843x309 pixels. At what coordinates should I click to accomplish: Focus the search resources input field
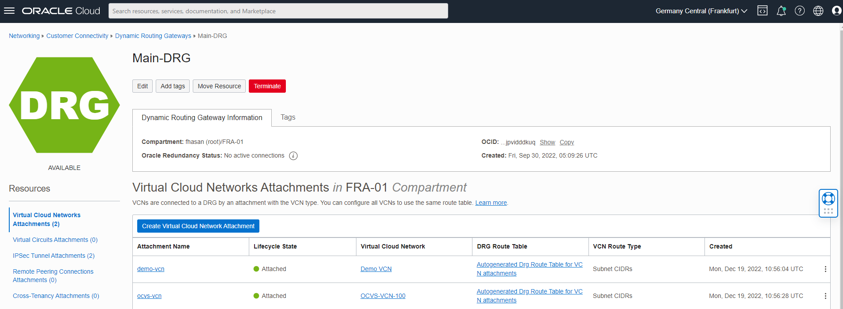(278, 11)
